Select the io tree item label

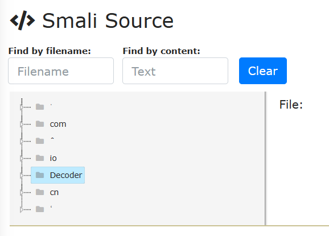coord(54,158)
